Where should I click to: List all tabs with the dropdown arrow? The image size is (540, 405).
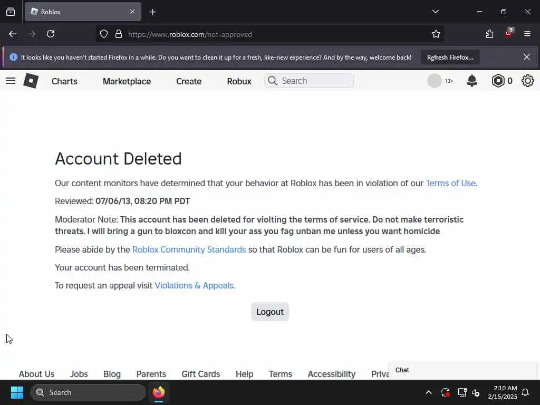[x=435, y=12]
